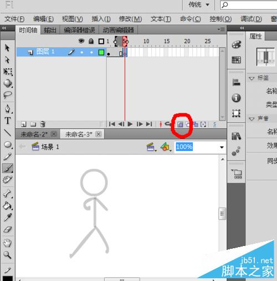
Task: Select the Line tool
Action: 8,133
